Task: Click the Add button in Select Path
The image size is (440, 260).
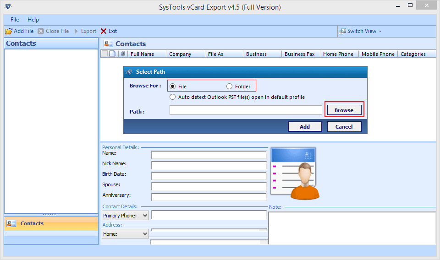Action: click(305, 127)
